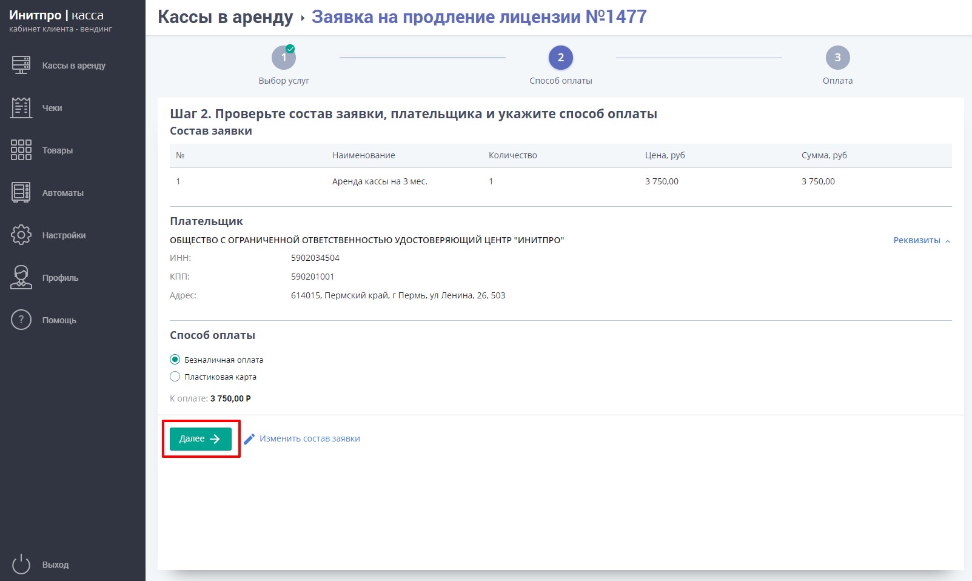
Task: Click the Далее next button
Action: pyautogui.click(x=201, y=438)
